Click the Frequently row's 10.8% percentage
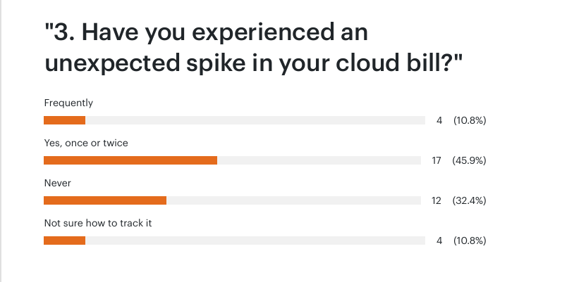Screen dimensions: 574x282 [470, 120]
